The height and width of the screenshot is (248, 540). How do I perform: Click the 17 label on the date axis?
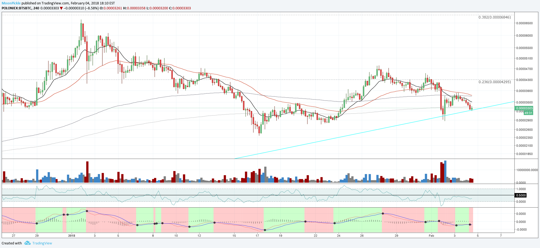tap(257, 236)
